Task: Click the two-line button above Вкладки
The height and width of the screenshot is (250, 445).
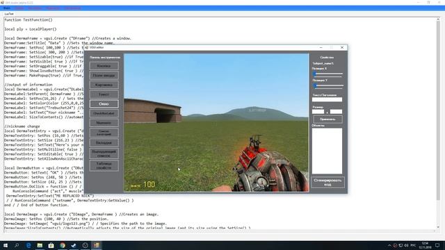Action: pos(104,133)
